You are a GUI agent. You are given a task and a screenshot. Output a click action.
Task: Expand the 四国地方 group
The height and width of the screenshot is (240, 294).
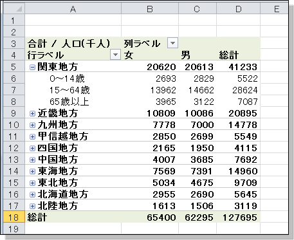point(32,149)
